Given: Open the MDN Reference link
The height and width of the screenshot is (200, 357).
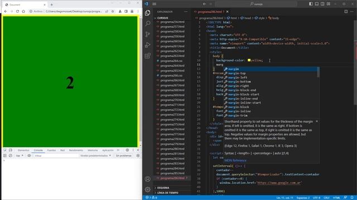Looking at the screenshot, I should [235, 161].
